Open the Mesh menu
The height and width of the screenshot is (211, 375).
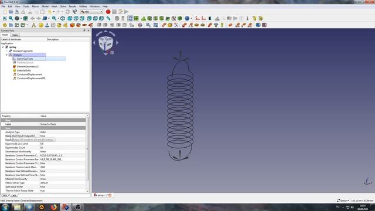tap(54, 6)
